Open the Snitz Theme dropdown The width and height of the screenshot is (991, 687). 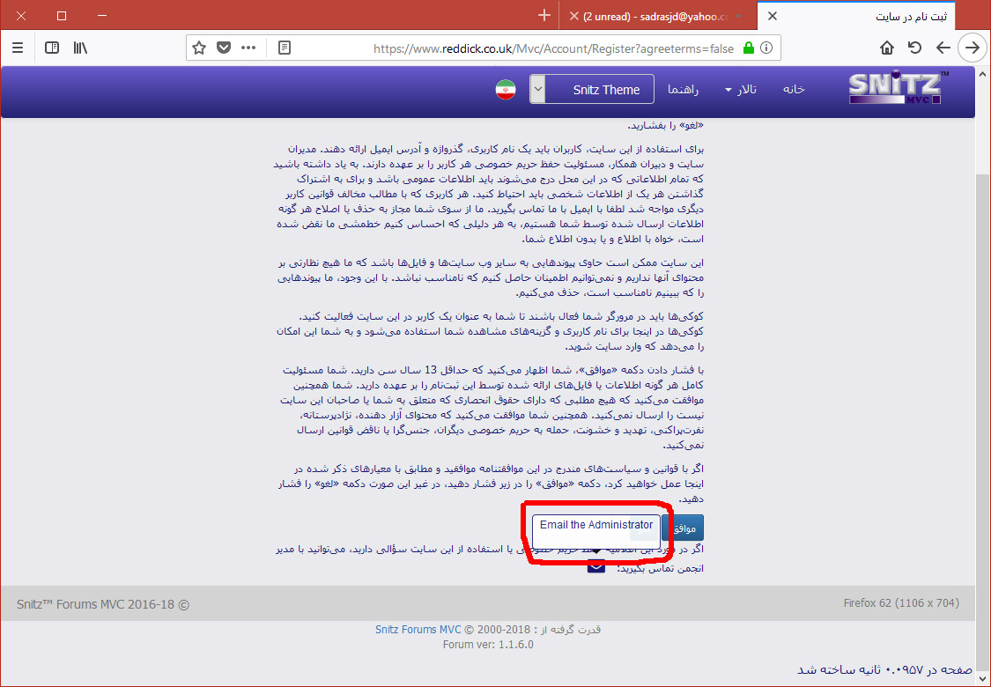tap(592, 90)
